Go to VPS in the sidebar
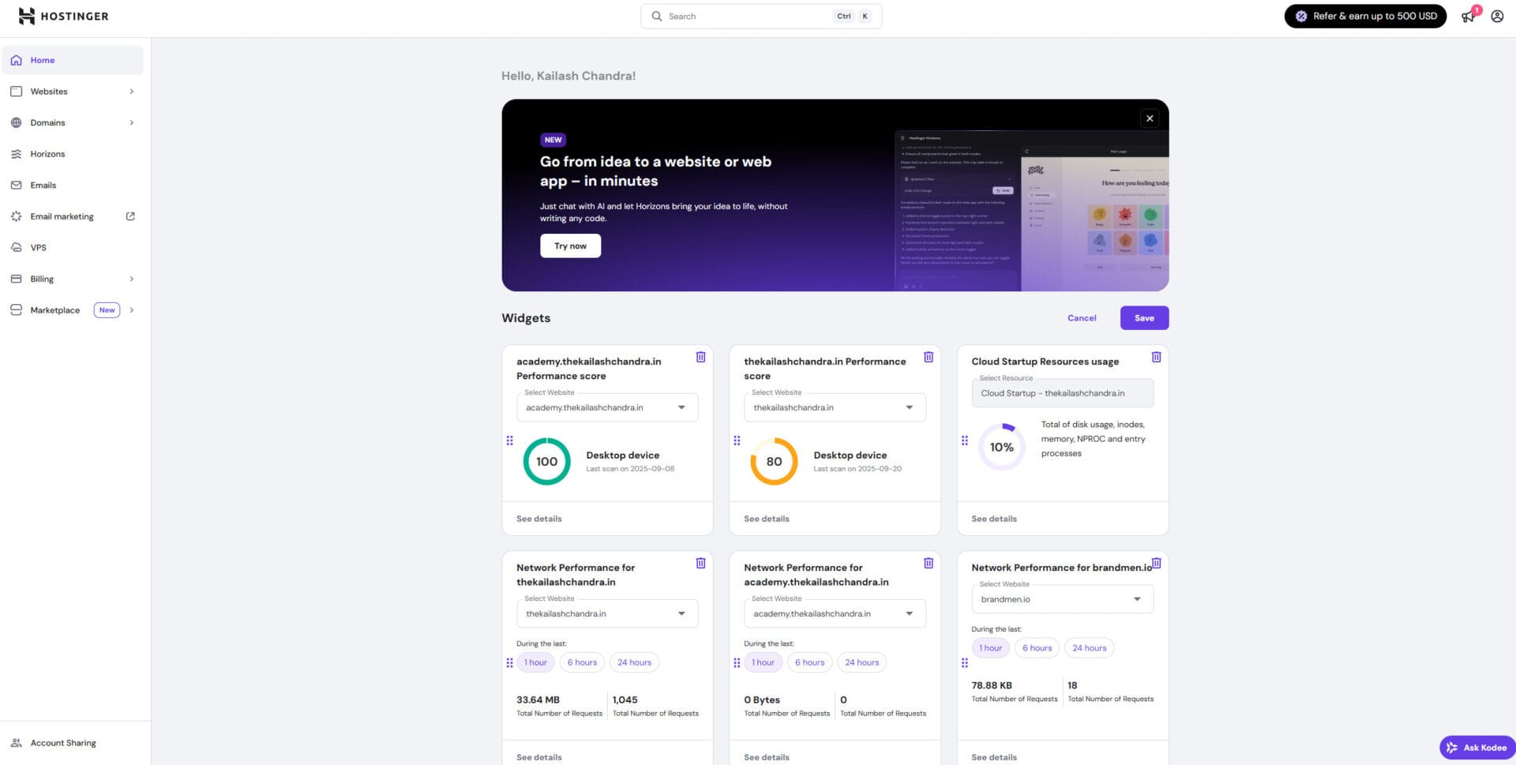Image resolution: width=1516 pixels, height=765 pixels. (x=39, y=248)
